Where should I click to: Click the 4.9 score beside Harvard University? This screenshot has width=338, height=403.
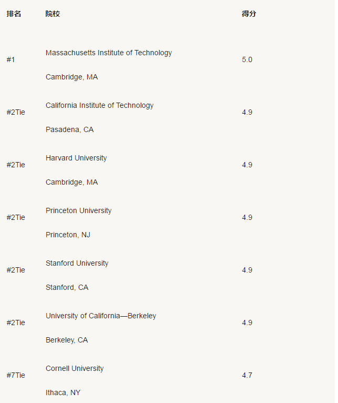[247, 165]
